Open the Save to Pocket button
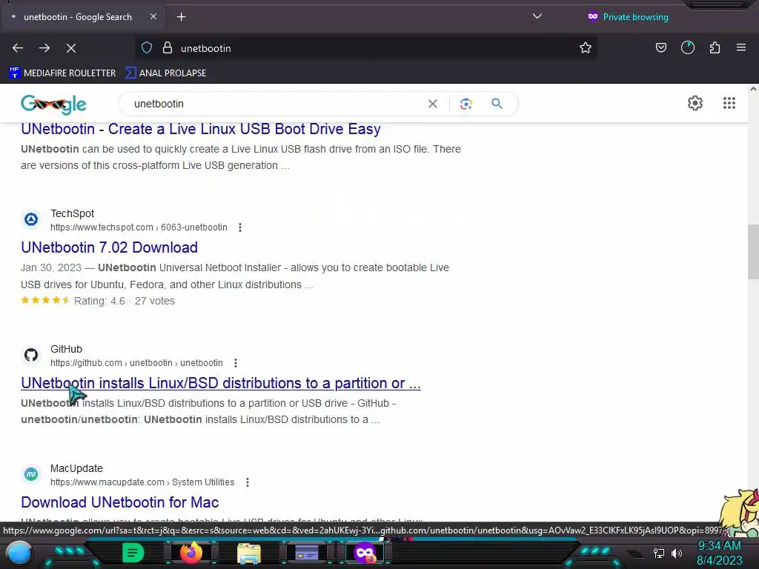Viewport: 759px width, 569px height. click(x=661, y=48)
